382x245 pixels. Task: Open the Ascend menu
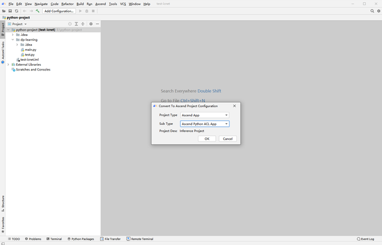(x=101, y=4)
